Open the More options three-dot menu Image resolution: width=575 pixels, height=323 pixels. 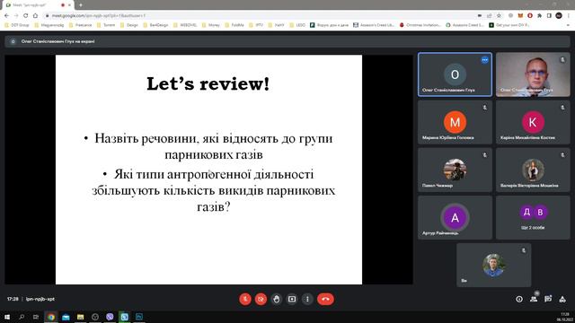(x=307, y=299)
